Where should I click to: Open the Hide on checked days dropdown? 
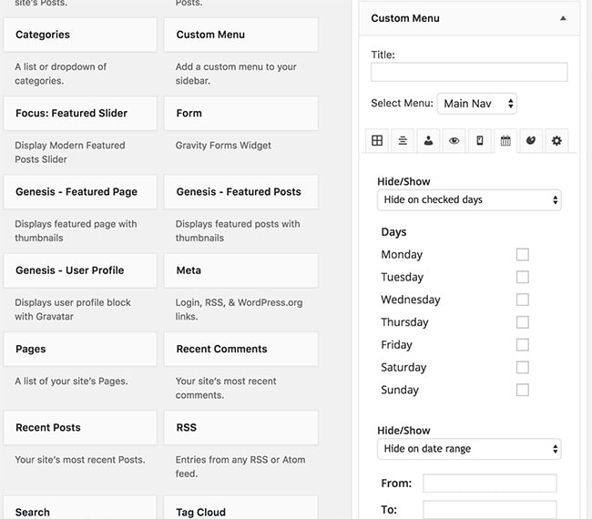pyautogui.click(x=469, y=199)
